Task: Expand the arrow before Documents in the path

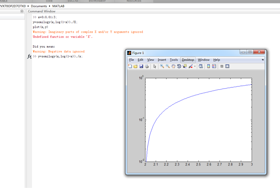Action: pos(28,6)
